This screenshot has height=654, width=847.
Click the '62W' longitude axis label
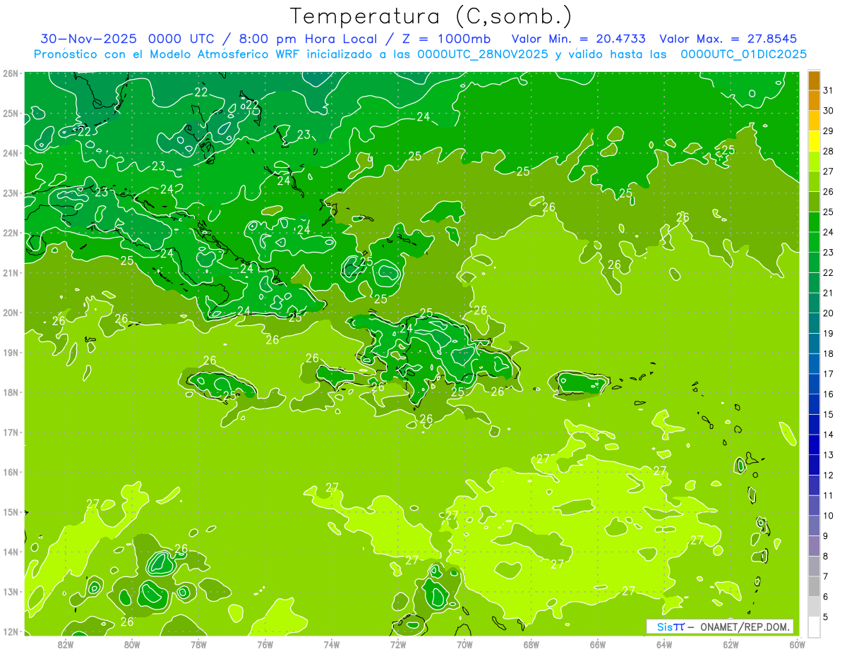tap(731, 644)
